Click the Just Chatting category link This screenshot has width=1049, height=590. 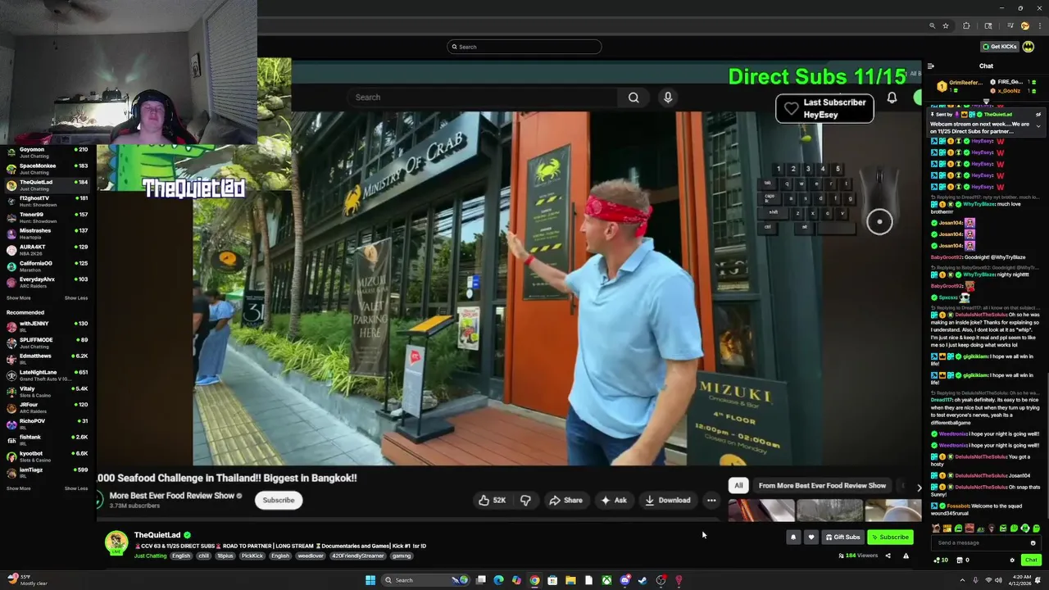[x=150, y=556]
